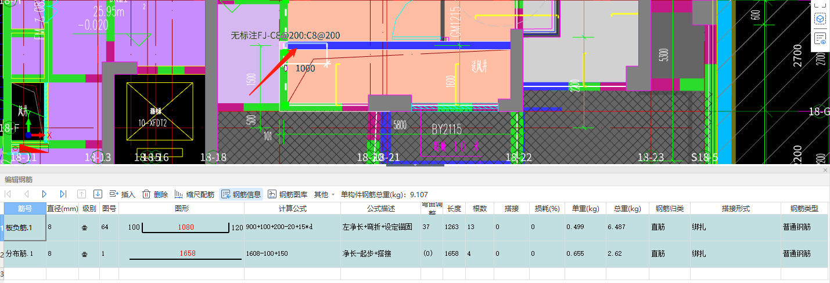Select the 损耗(%) column header
Image resolution: width=830 pixels, height=283 pixels.
547,208
